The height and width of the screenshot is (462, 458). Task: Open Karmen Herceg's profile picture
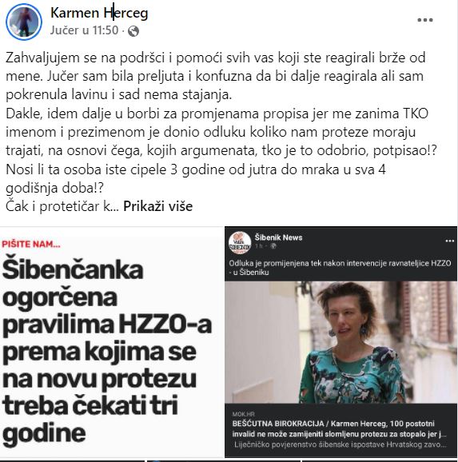(24, 22)
